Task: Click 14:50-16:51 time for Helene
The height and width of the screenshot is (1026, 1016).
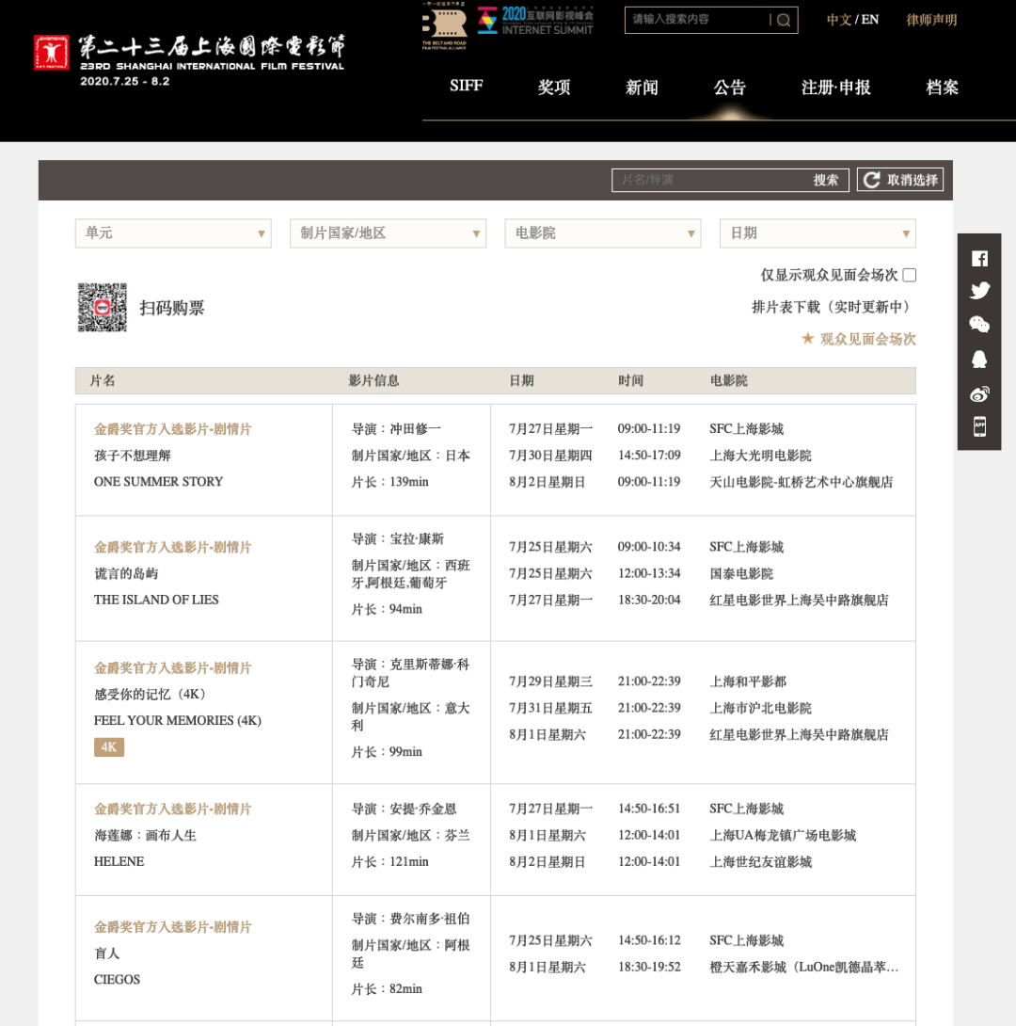Action: point(649,809)
